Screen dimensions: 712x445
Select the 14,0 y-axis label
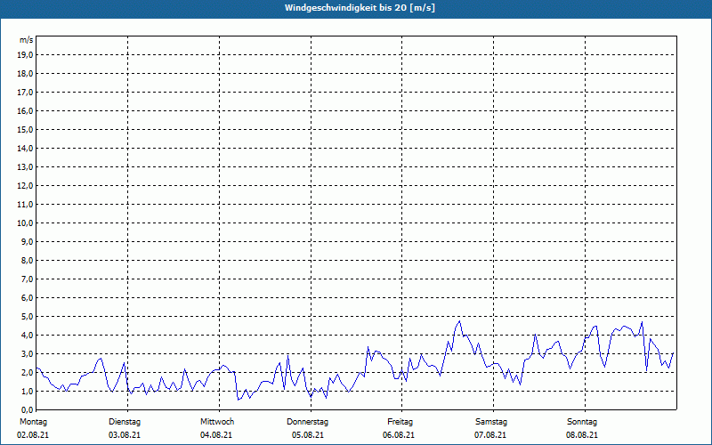(x=26, y=148)
